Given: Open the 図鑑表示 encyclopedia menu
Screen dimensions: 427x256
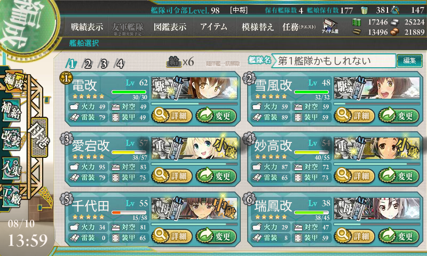Looking at the screenshot, I should tap(170, 27).
